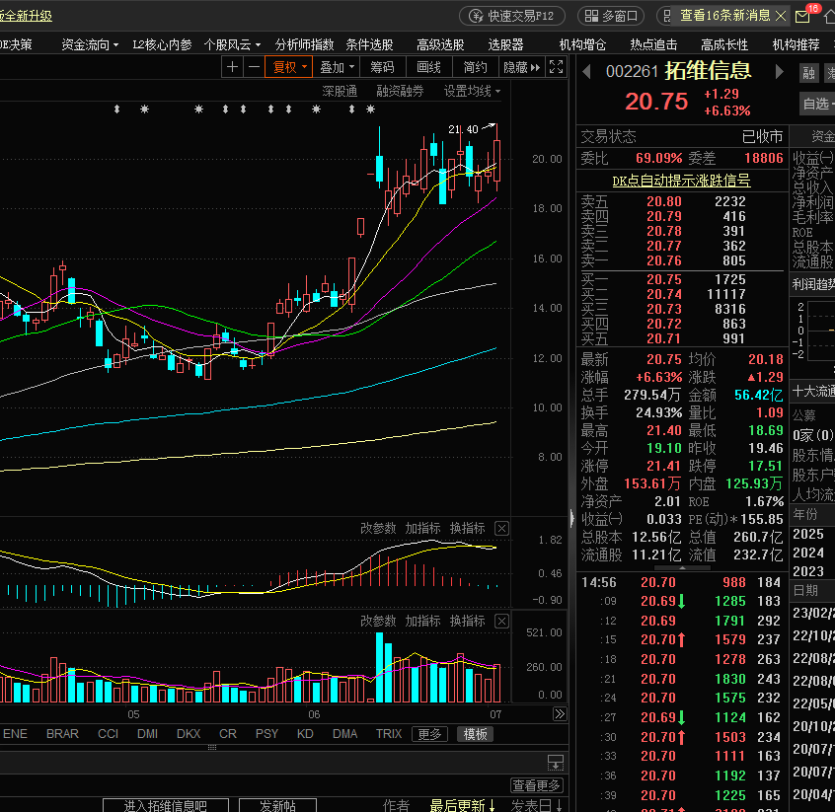This screenshot has height=812, width=835.
Task: Click 换指标 on the volume panel
Action: pyautogui.click(x=467, y=621)
